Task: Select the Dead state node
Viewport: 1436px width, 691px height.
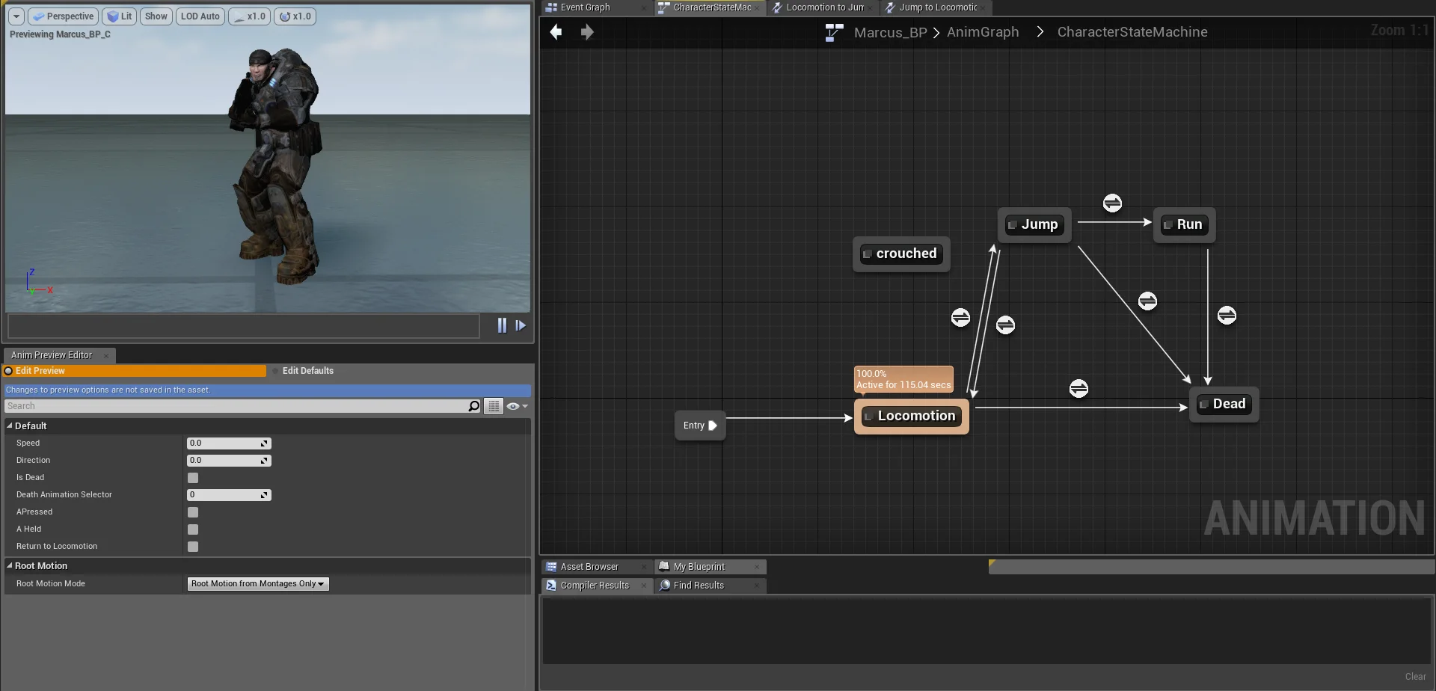Action: tap(1224, 404)
